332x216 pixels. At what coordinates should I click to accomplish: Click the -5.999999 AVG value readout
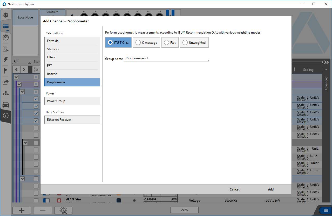(160, 199)
